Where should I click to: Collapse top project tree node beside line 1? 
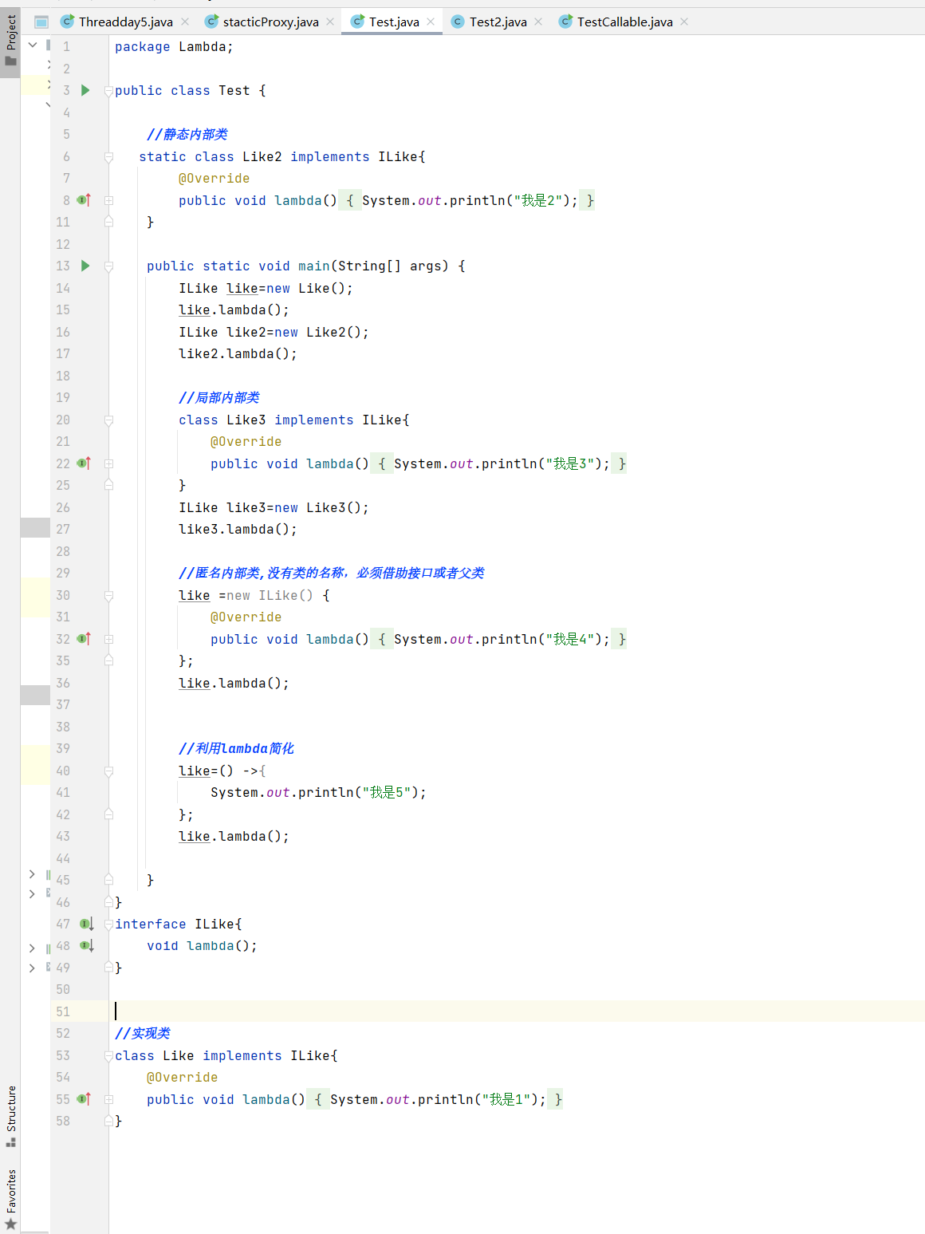[x=33, y=45]
